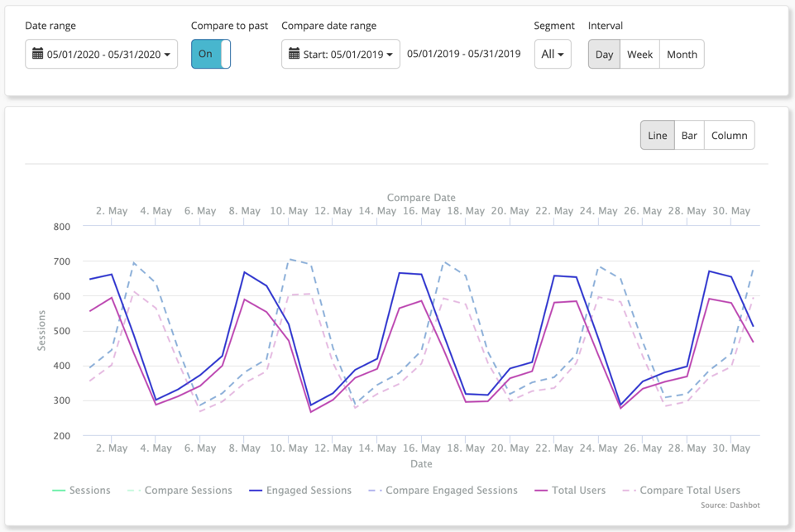This screenshot has height=532, width=795.
Task: Click the Compare date range heading label
Action: pyautogui.click(x=329, y=26)
